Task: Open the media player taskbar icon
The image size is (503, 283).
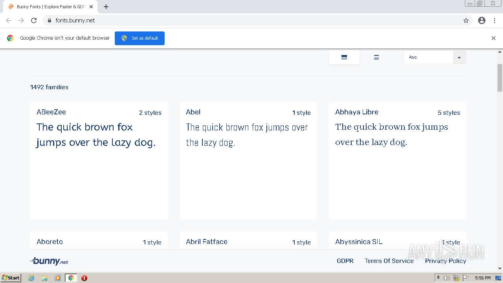Action: [x=58, y=278]
